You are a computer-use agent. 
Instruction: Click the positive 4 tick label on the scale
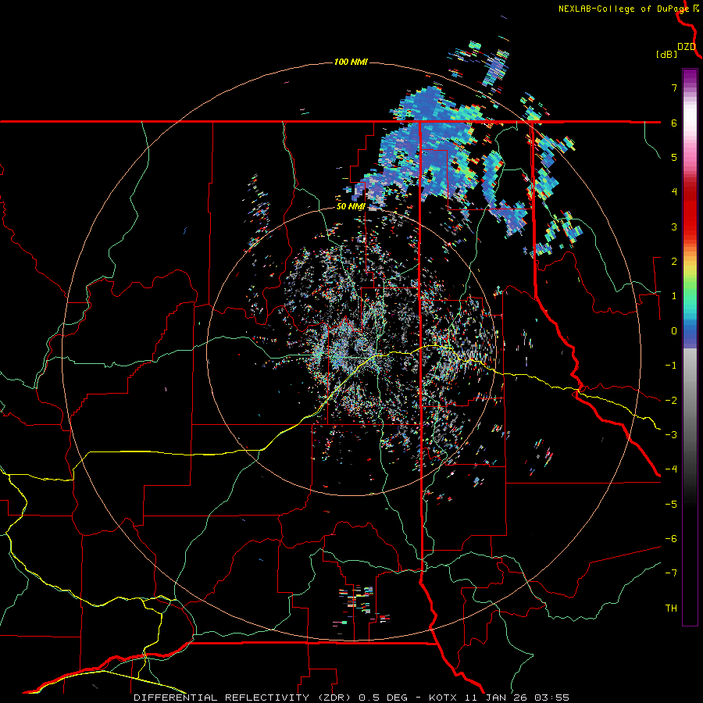tap(674, 192)
